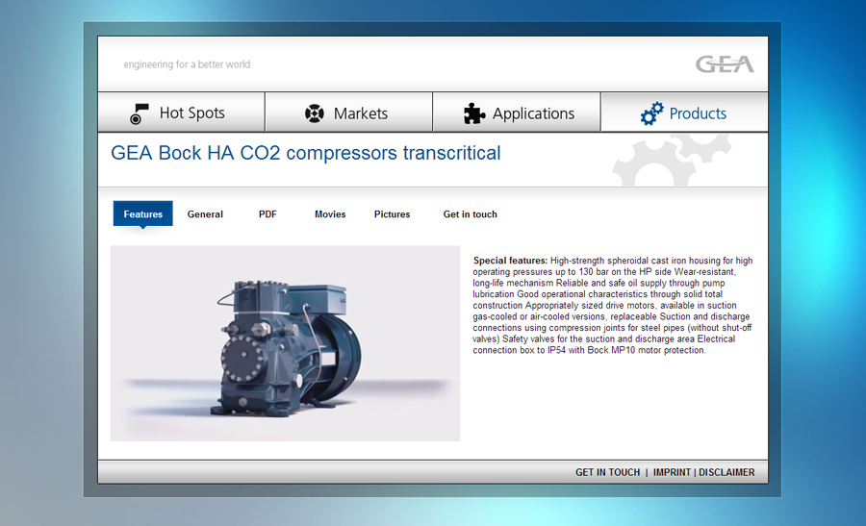Open the DISCLAIMER footer link
Screen dimensions: 866x526
[726, 472]
